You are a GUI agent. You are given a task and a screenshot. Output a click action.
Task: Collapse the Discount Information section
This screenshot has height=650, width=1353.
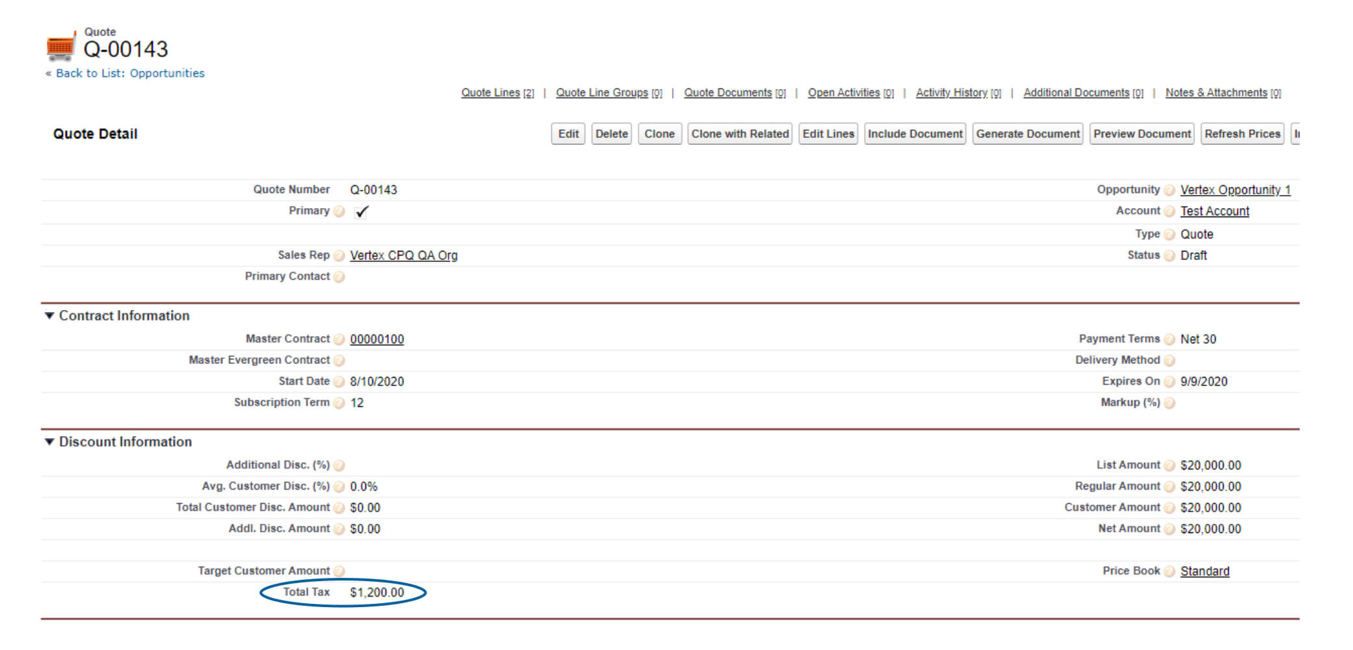pos(49,442)
